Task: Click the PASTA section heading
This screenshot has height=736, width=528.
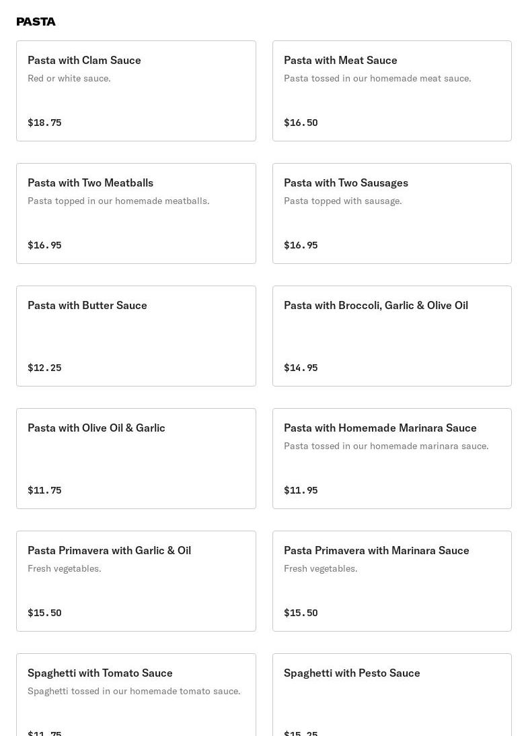Action: pos(36,22)
